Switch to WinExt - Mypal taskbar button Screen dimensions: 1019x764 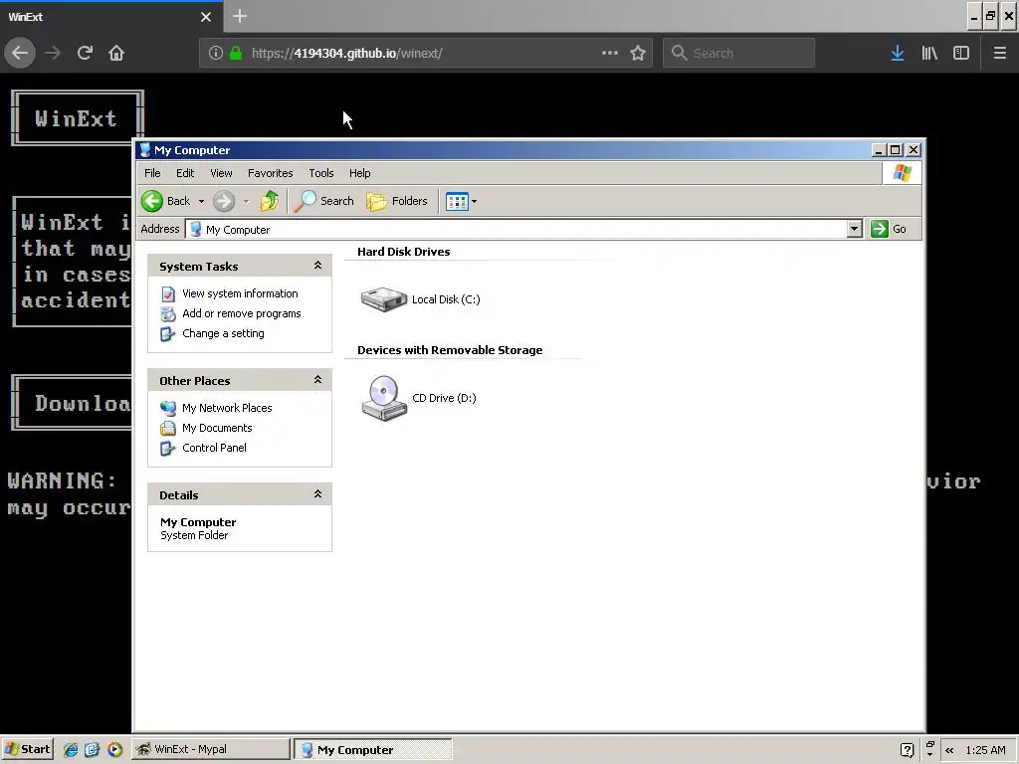[x=211, y=749]
